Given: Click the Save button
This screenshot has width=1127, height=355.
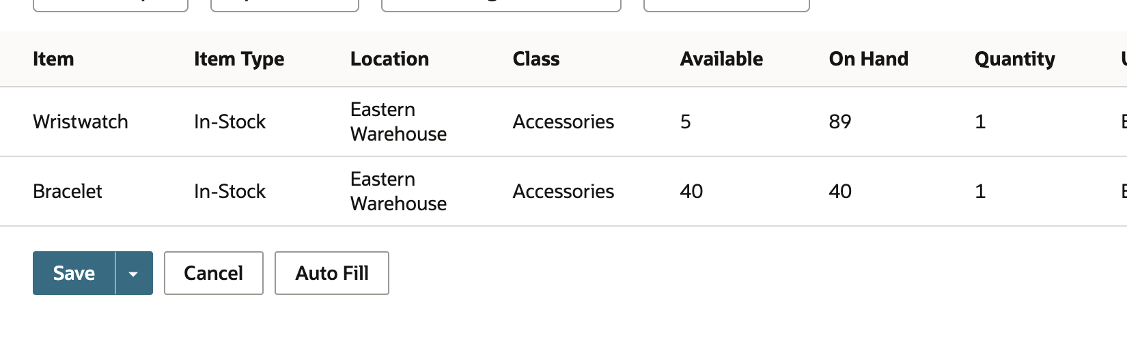Looking at the screenshot, I should (74, 273).
